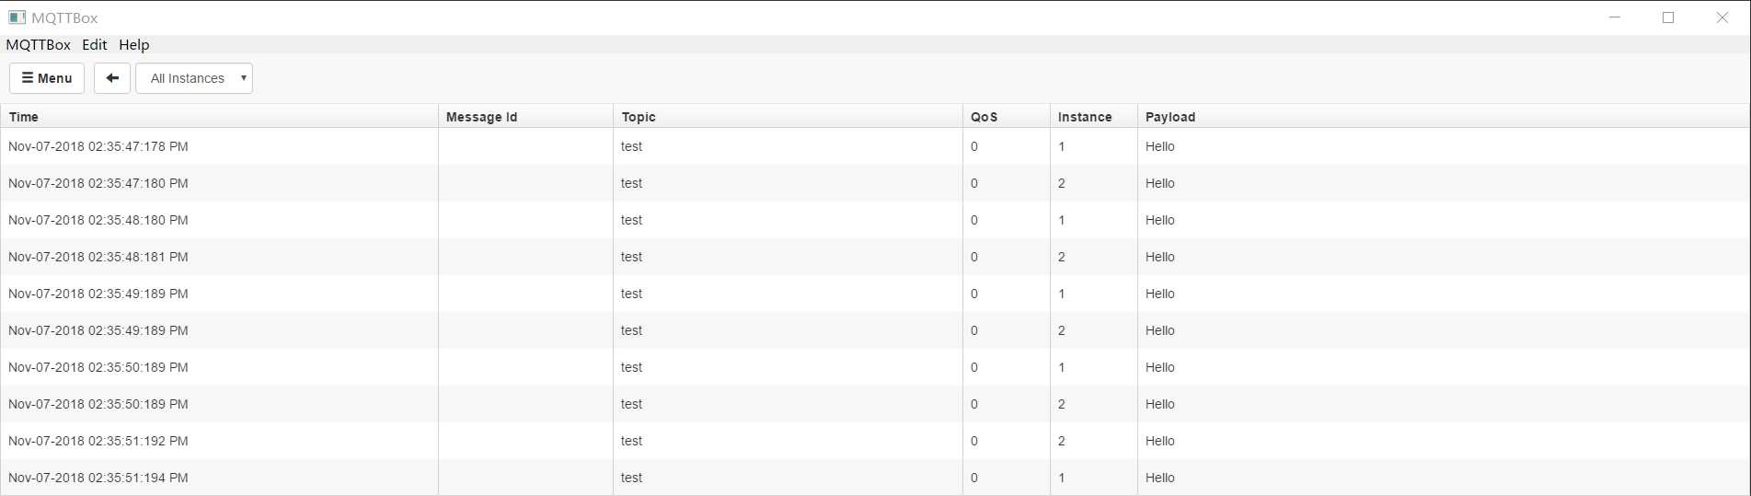This screenshot has width=1751, height=496.
Task: Click the MQTTBox app icon in title bar
Action: [x=17, y=17]
